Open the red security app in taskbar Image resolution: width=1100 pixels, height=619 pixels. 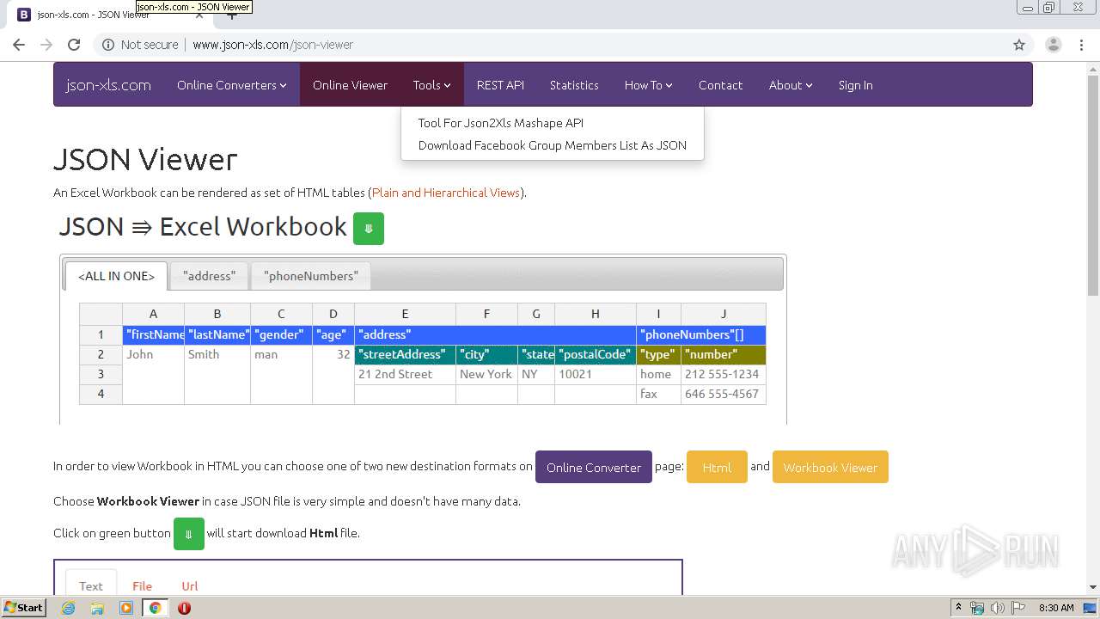[184, 608]
